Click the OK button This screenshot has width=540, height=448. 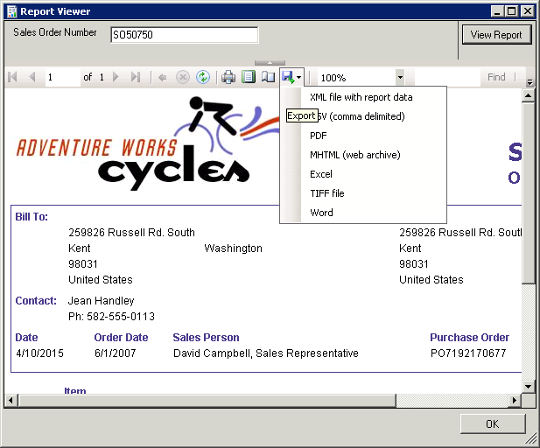click(493, 423)
